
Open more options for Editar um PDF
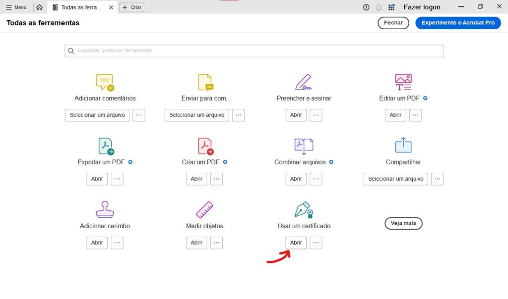tap(415, 115)
